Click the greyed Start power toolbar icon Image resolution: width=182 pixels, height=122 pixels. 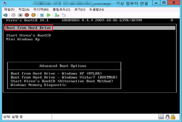[13, 15]
